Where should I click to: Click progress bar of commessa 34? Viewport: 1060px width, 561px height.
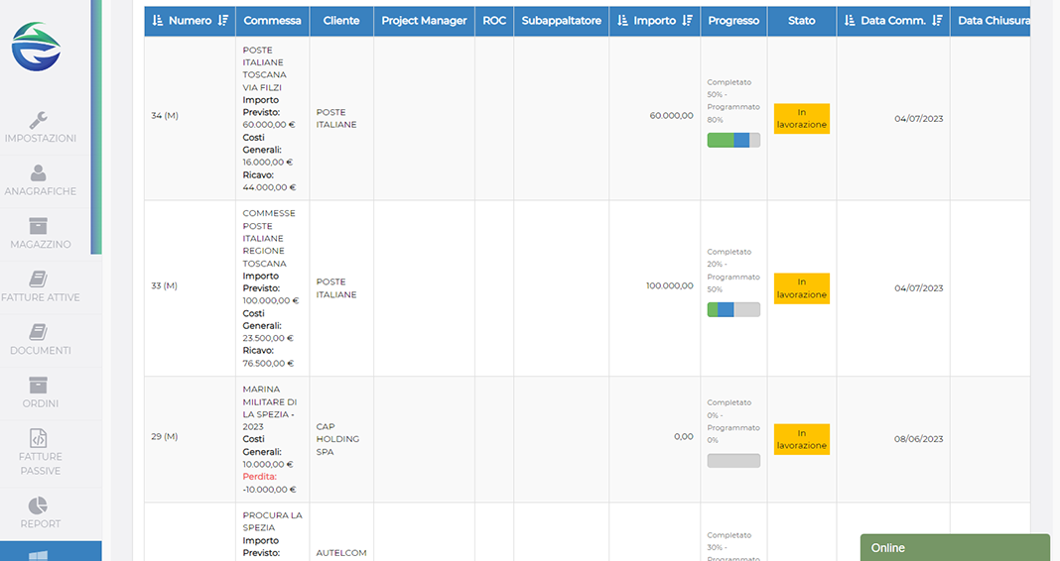click(733, 140)
